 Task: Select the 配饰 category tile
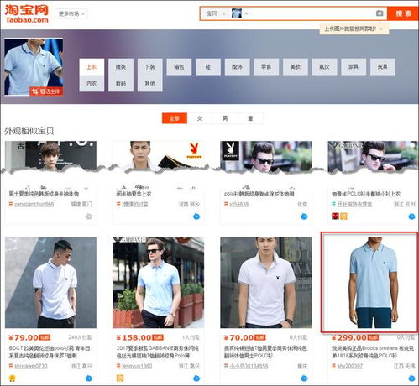[237, 67]
